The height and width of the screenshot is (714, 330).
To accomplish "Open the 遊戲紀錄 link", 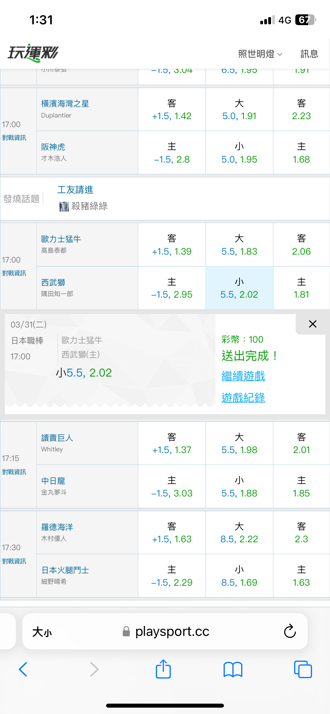I will coord(243,397).
